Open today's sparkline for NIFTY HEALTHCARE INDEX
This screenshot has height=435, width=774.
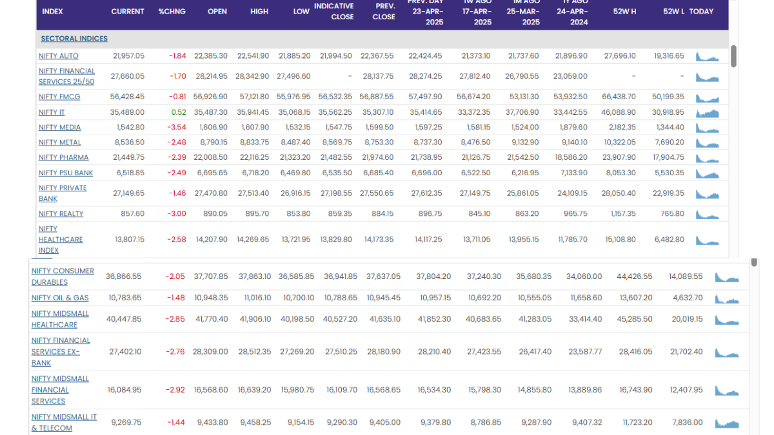click(x=708, y=239)
